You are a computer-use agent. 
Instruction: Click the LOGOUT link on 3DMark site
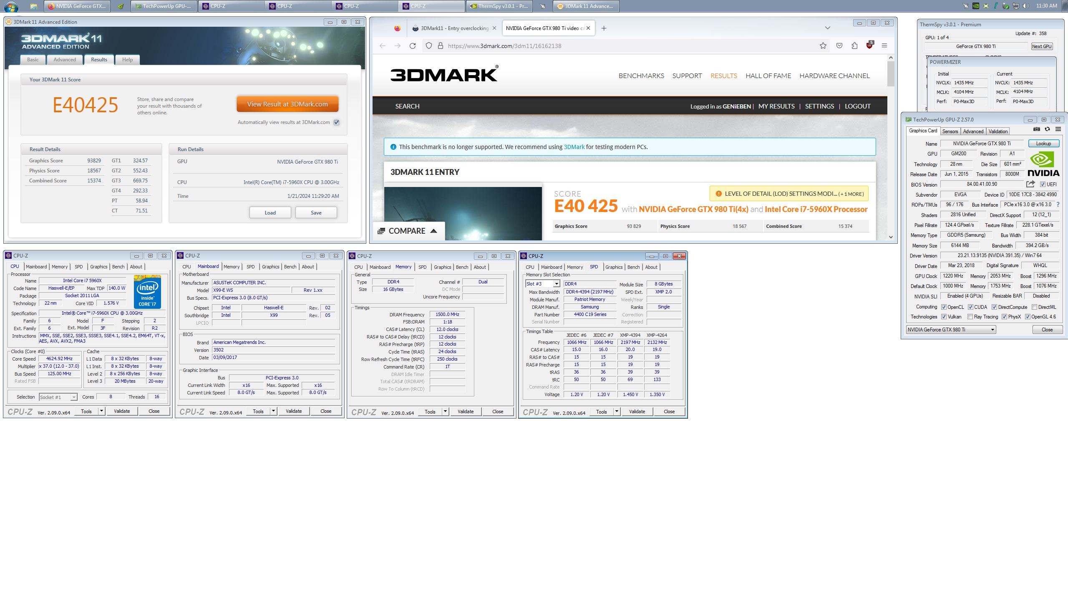point(858,106)
